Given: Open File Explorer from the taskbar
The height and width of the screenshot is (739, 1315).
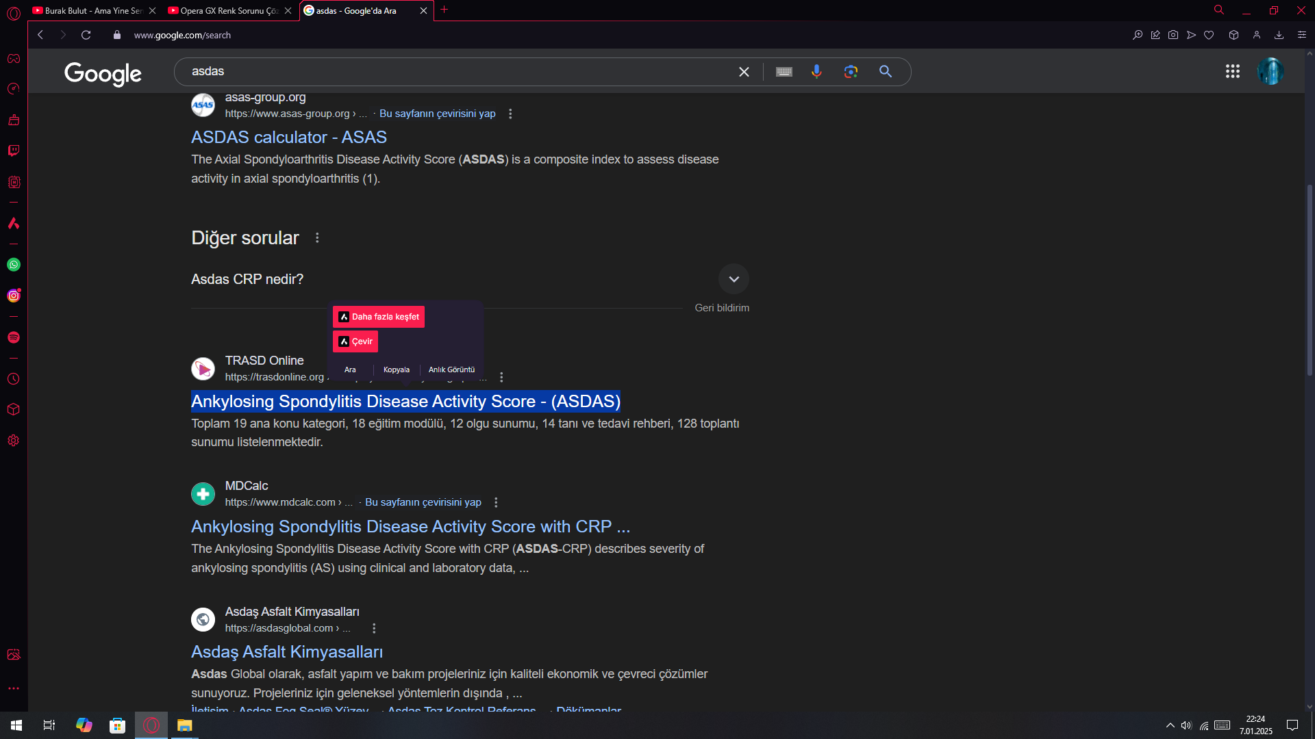Looking at the screenshot, I should pos(184,725).
